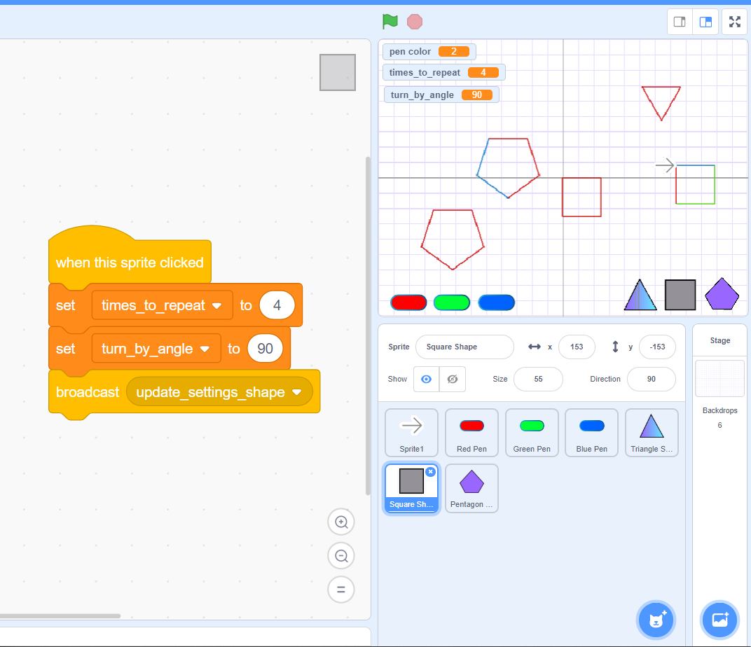Screen dimensions: 751x647
Task: Delete the Square Shape sprite via its x button
Action: pos(430,472)
